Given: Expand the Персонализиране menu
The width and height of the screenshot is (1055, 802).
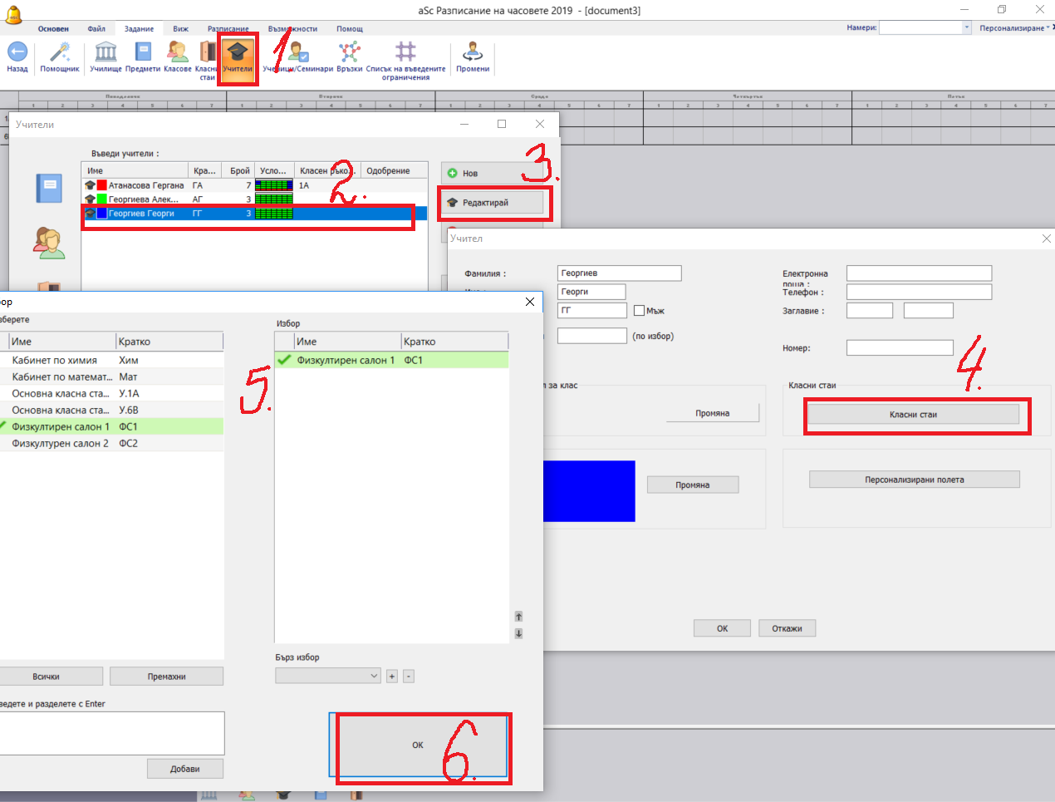Looking at the screenshot, I should click(1014, 28).
